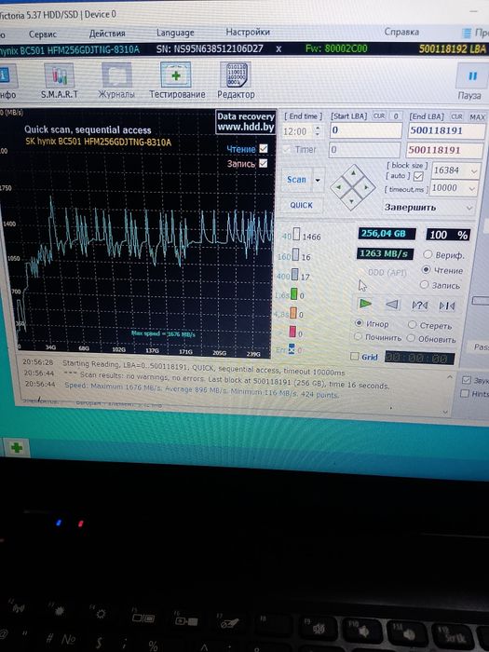Open the Сервис menu

[x=43, y=34]
